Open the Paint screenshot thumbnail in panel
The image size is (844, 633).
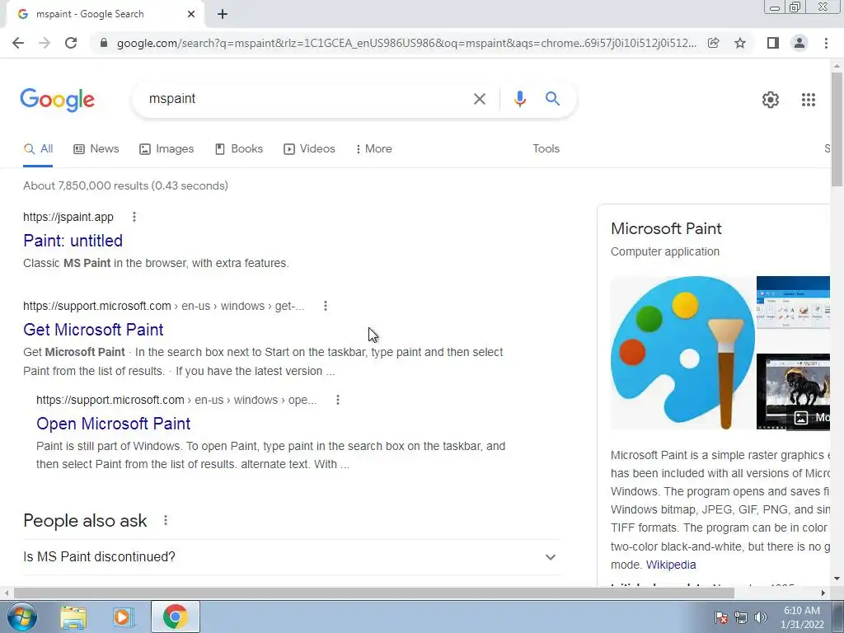tap(793, 302)
